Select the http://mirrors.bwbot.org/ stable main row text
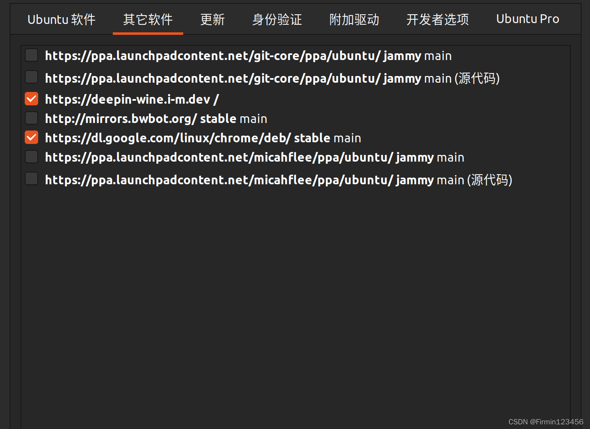The width and height of the screenshot is (590, 429). pos(156,119)
